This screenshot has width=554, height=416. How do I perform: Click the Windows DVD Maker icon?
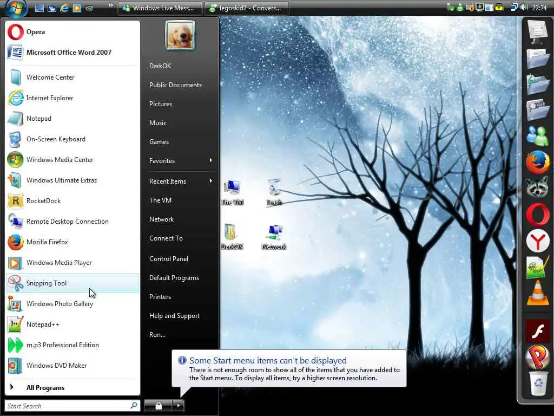coord(15,366)
